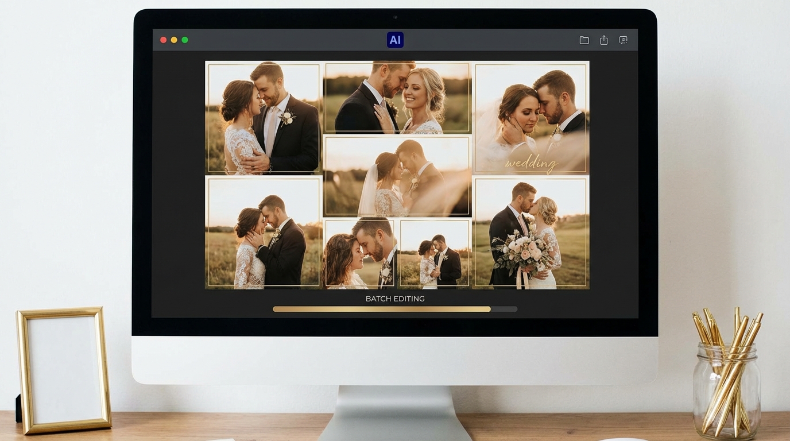Select bottom-left photo of couple in field

coord(264,232)
